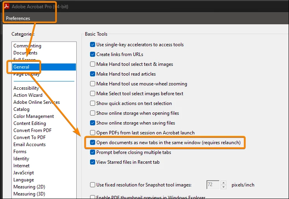This screenshot has width=289, height=199.
Task: Open the Color Management category
Action: 33,116
